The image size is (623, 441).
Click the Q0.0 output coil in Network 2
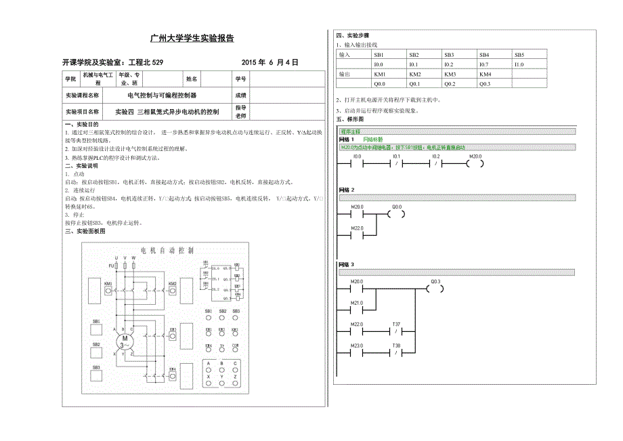click(397, 213)
